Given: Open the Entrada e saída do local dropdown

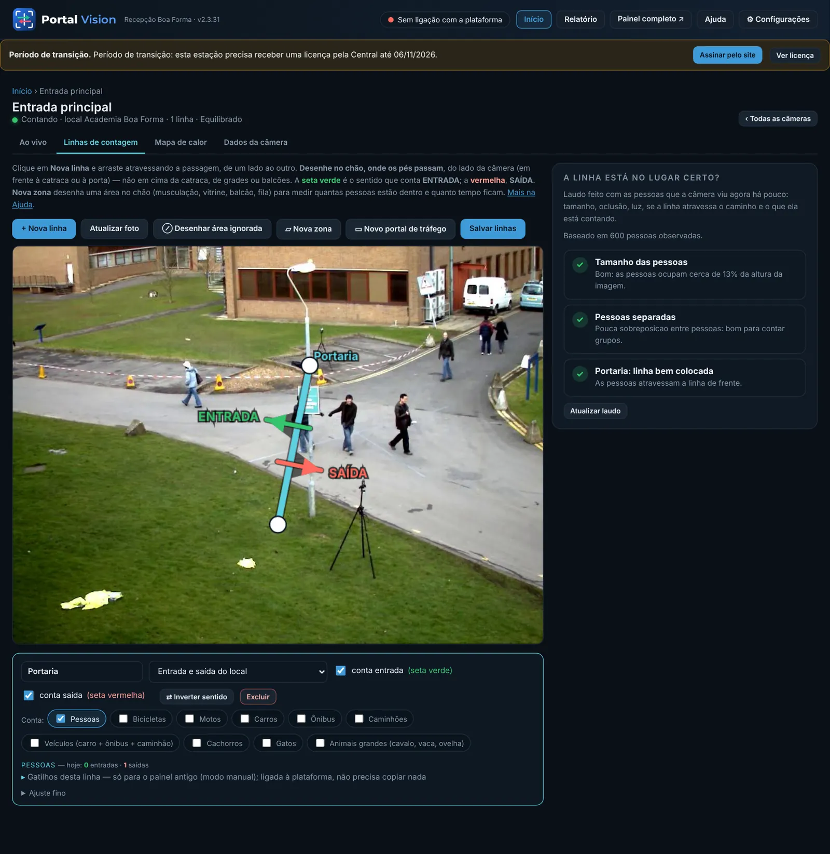Looking at the screenshot, I should coord(238,671).
